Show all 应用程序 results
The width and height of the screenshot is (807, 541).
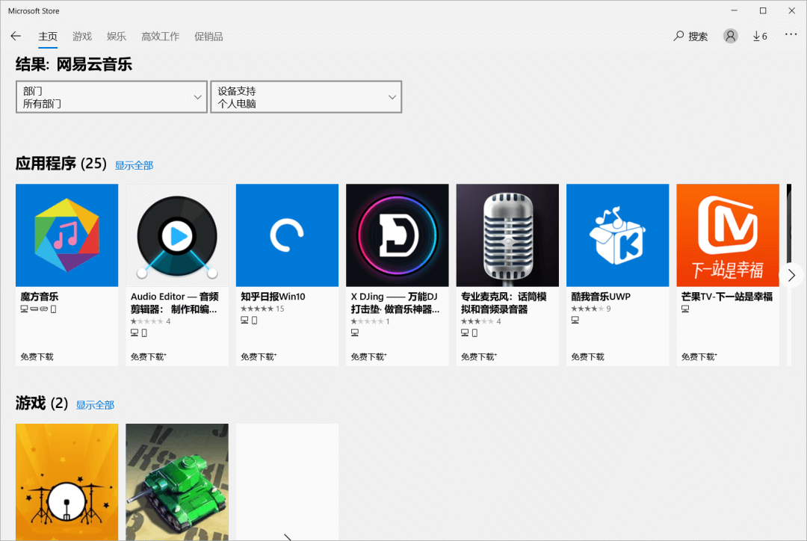click(134, 165)
